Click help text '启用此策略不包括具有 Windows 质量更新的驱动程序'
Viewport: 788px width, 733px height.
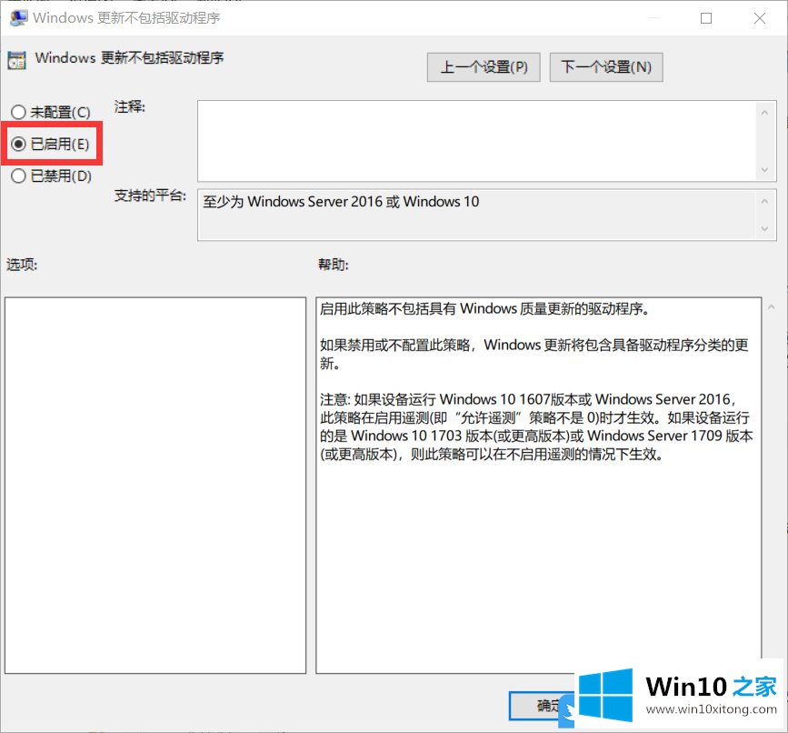coord(484,308)
